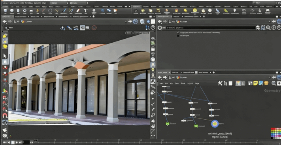The width and height of the screenshot is (281, 145).
Task: Click the current frame number field
Action: pyautogui.click(x=26, y=143)
